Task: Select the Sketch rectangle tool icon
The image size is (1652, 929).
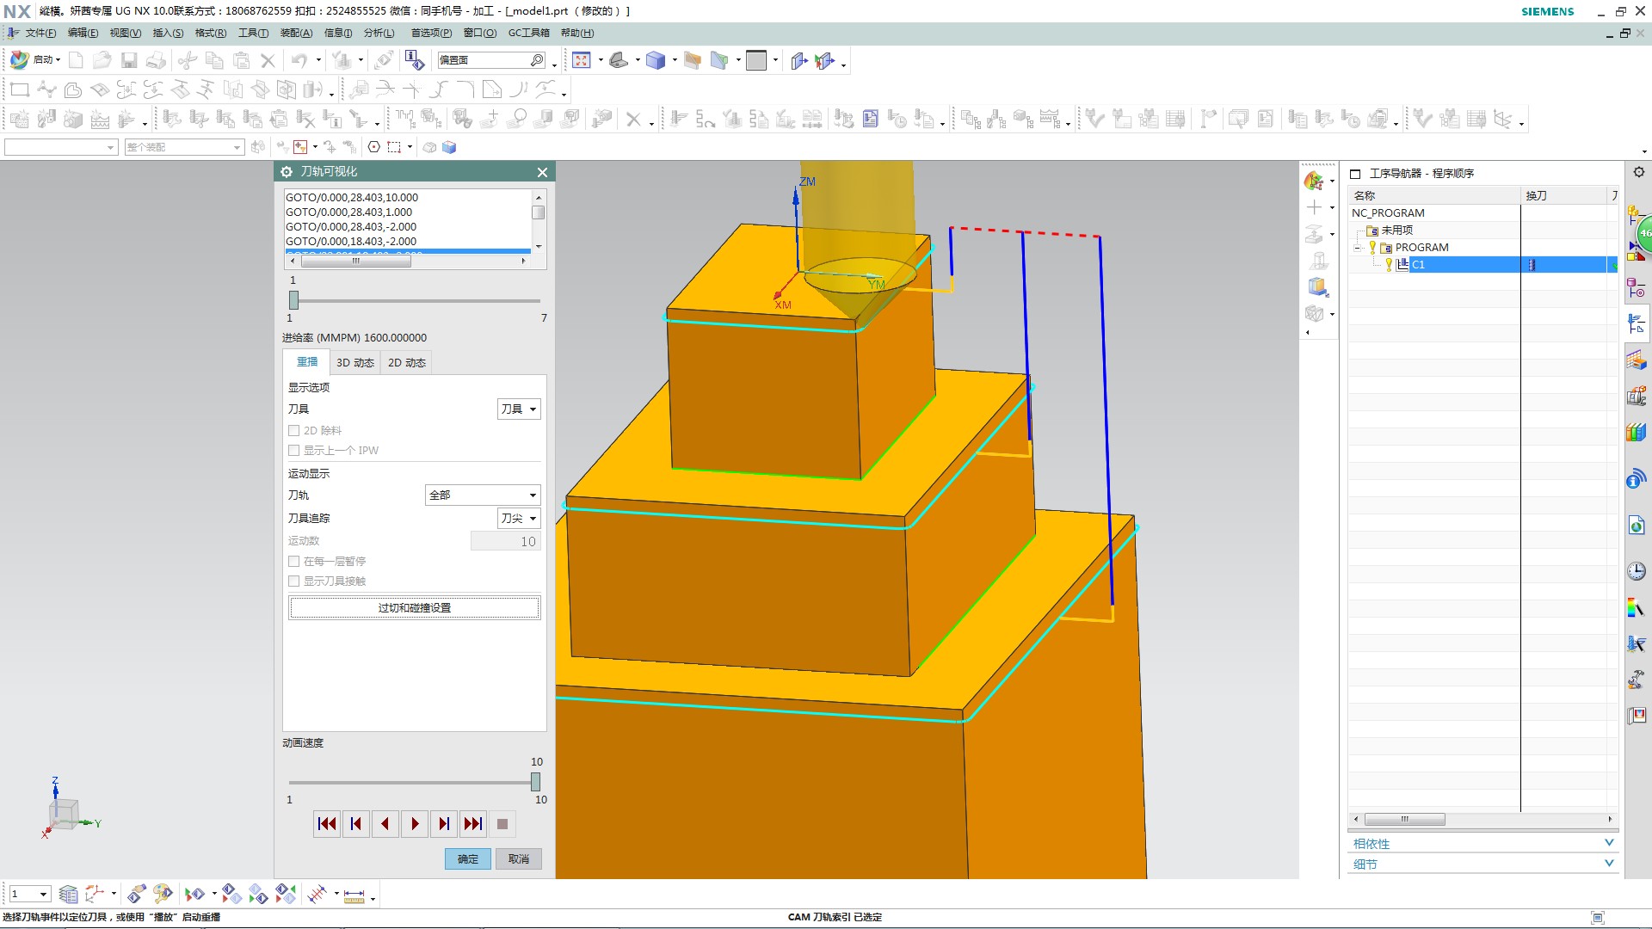Action: point(19,89)
